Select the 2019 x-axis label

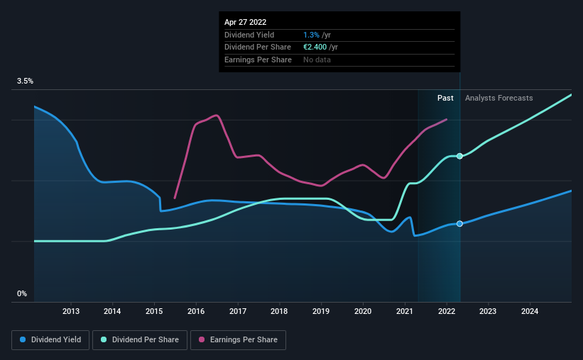pos(321,311)
